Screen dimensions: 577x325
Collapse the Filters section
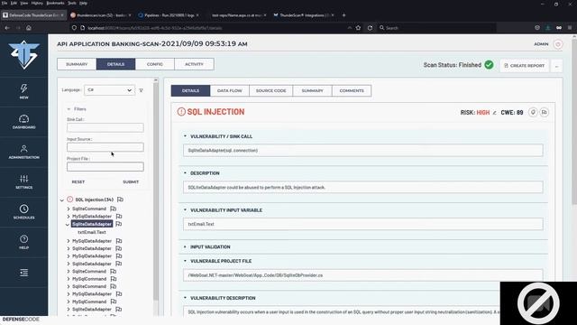click(x=69, y=109)
